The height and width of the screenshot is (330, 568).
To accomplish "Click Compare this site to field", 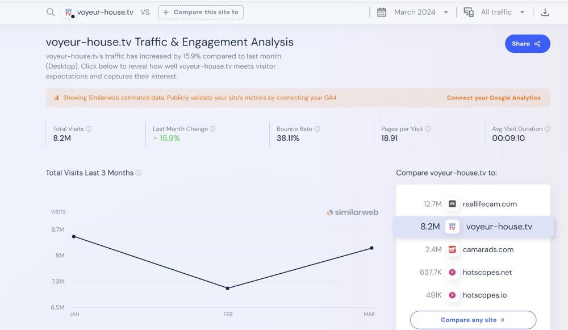I will 201,12.
